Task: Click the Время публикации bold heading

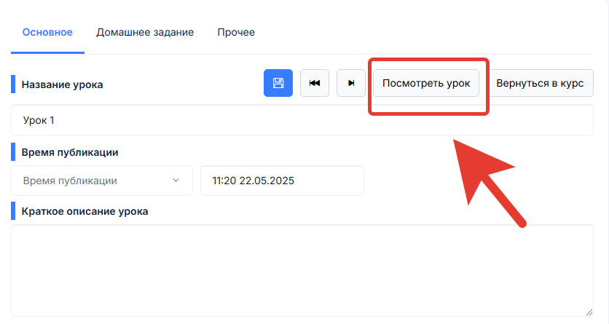Action: (x=70, y=152)
